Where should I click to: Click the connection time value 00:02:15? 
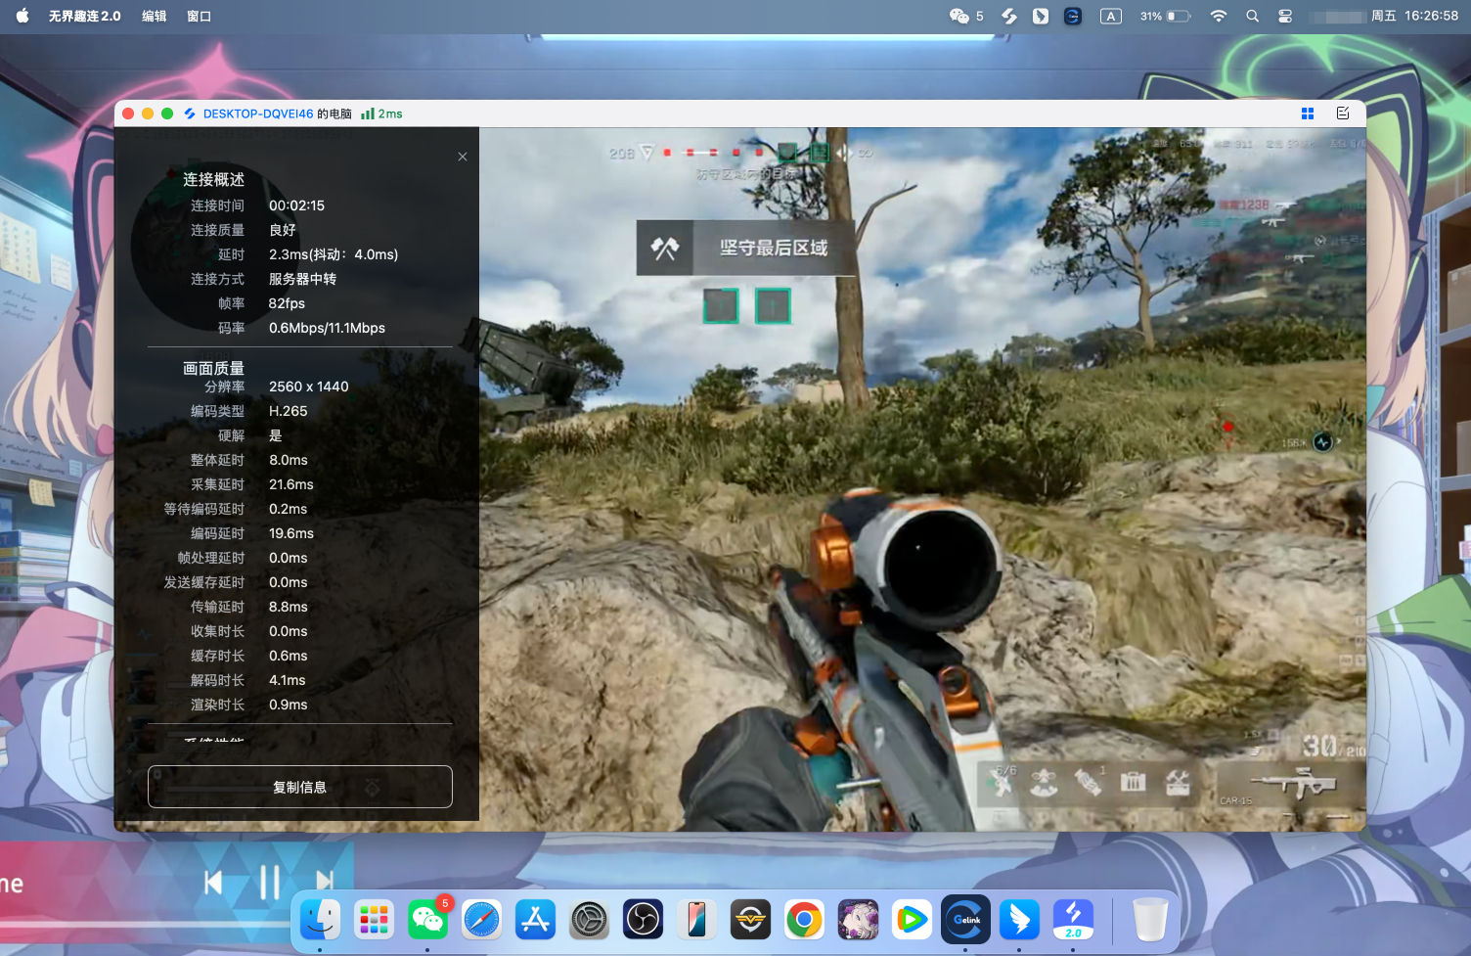coord(297,205)
